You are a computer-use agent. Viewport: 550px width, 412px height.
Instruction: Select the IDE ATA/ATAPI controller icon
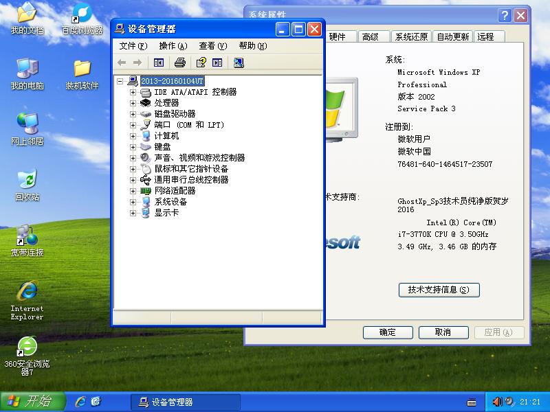click(x=146, y=92)
